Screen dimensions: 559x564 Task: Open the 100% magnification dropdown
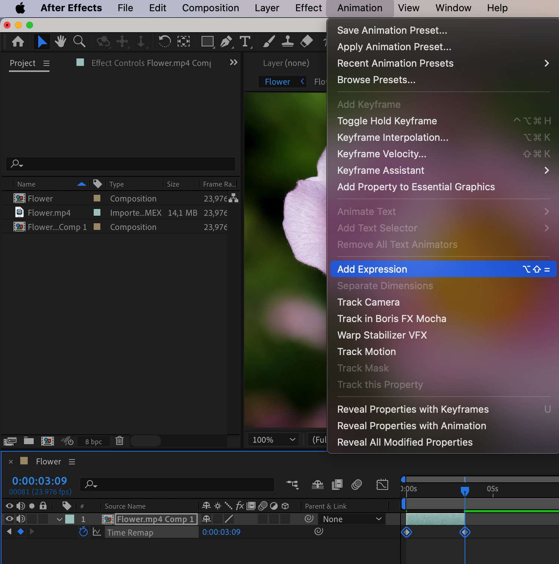coord(274,440)
